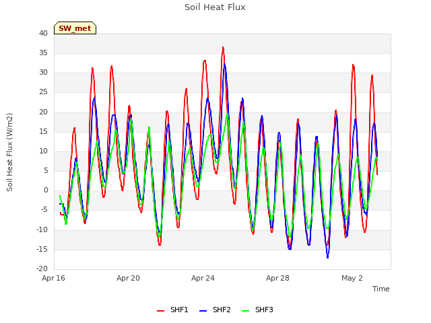Click the 25 y-axis tick label
431x323 pixels.
point(43,92)
